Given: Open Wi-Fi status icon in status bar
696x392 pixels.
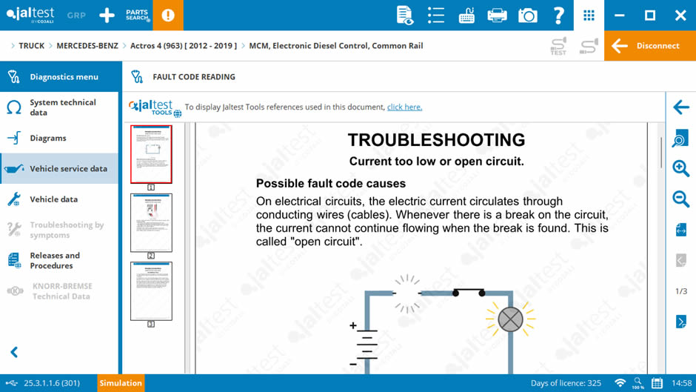Looking at the screenshot, I should click(x=620, y=383).
